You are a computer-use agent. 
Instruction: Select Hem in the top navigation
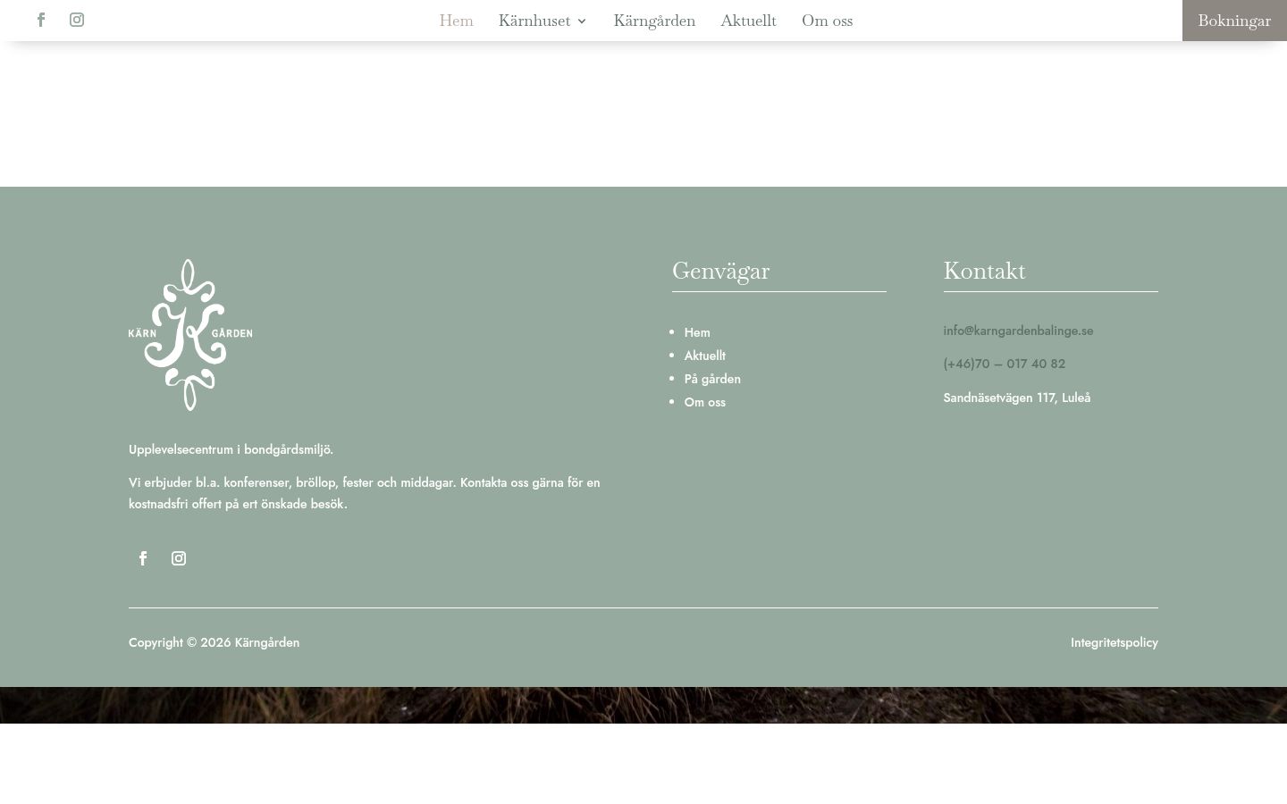[x=456, y=21]
